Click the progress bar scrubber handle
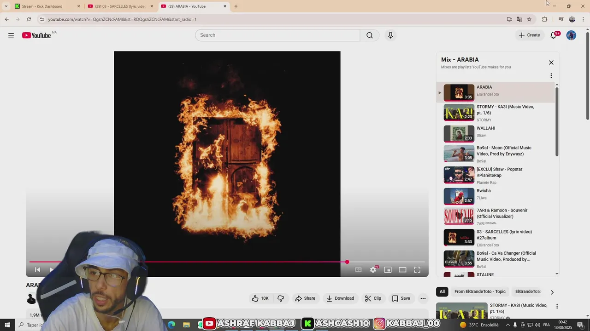 [x=347, y=262]
